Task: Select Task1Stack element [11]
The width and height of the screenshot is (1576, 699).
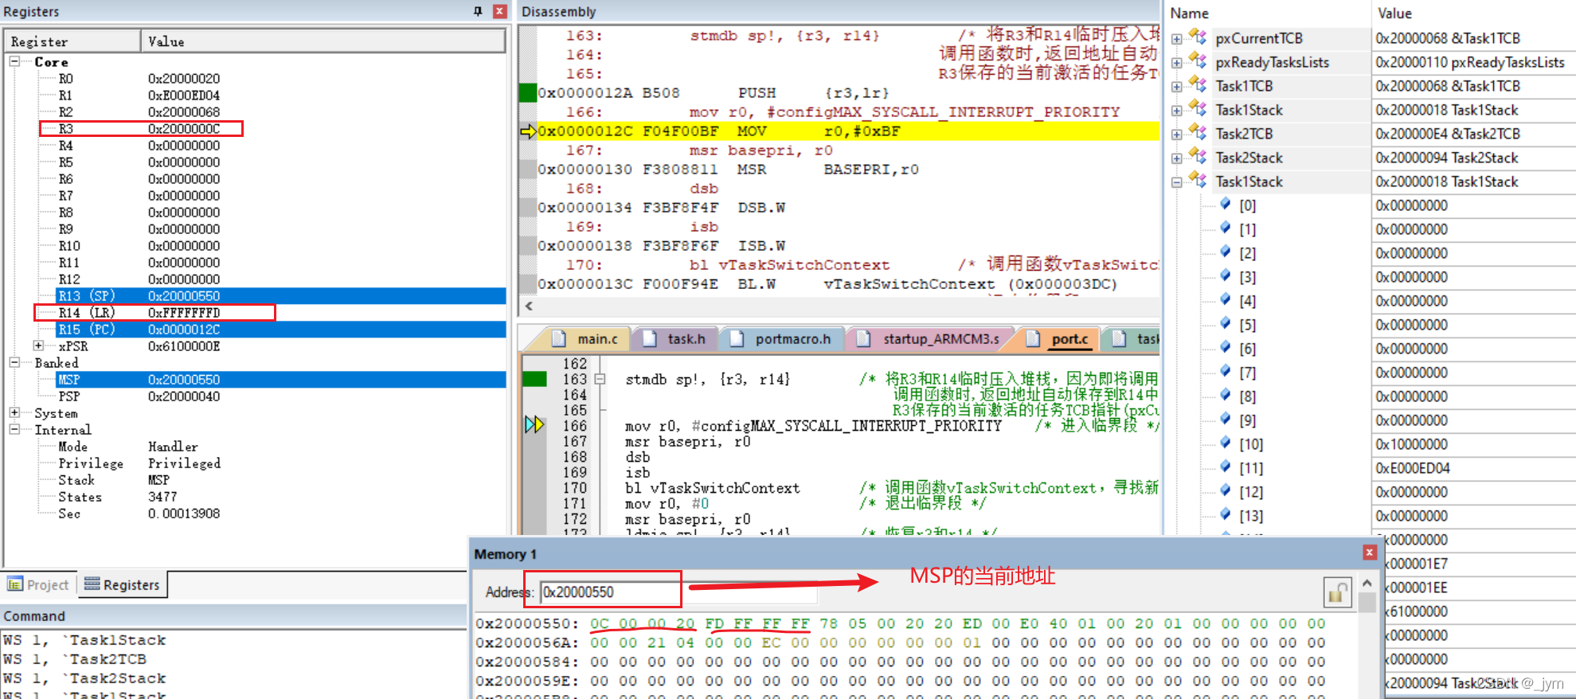Action: (x=1250, y=468)
